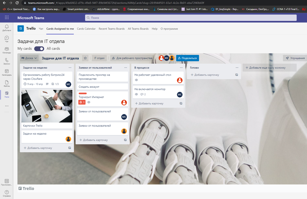Viewport: 307px width, 199px height.
Task: Open Activity bell in Teams sidebar
Action: (x=6, y=28)
